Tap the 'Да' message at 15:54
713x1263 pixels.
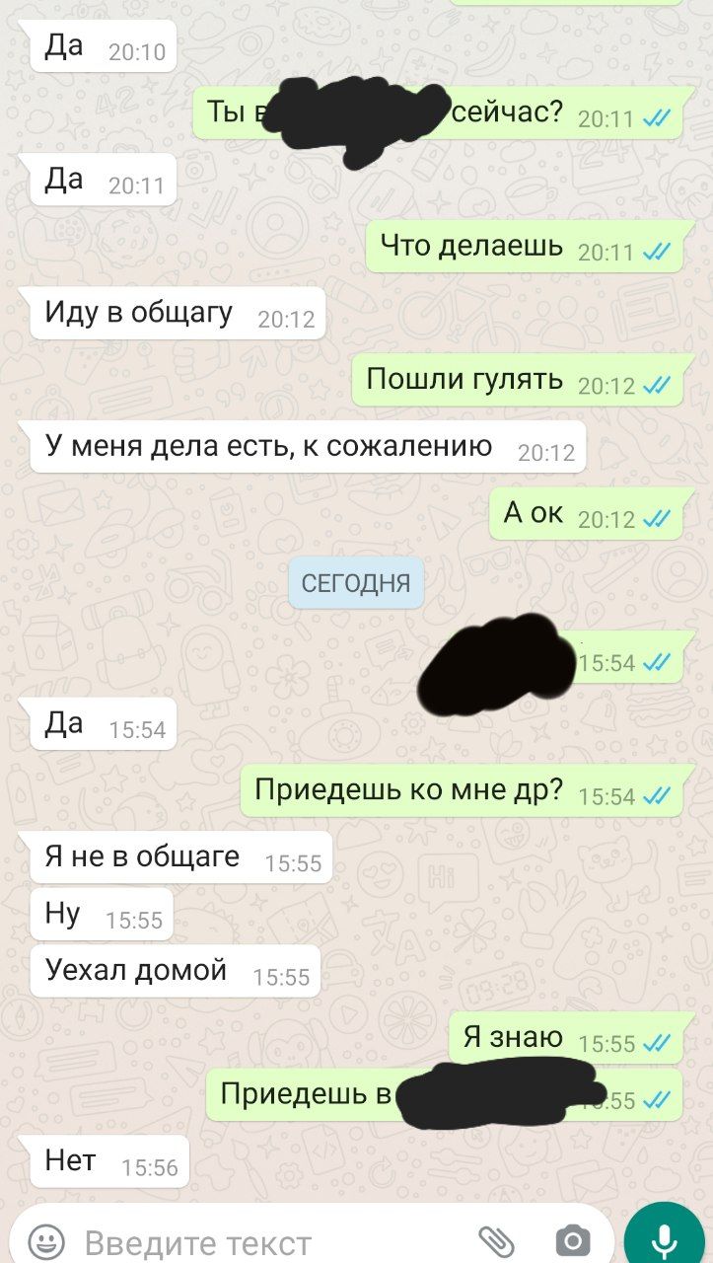[x=103, y=724]
